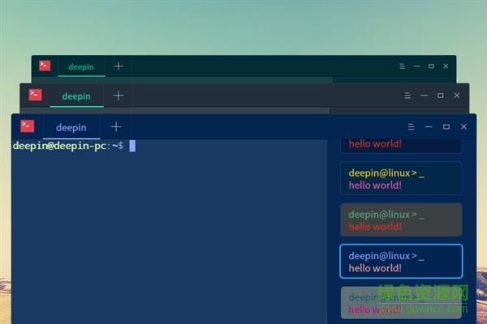The height and width of the screenshot is (324, 487).
Task: Select the deepin tab in front window
Action: click(71, 127)
